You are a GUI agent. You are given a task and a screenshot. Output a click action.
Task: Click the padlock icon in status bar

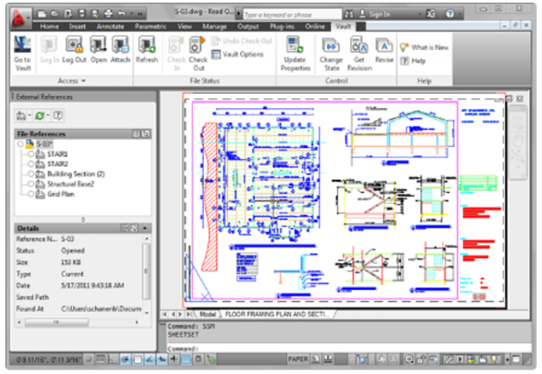click(x=421, y=359)
